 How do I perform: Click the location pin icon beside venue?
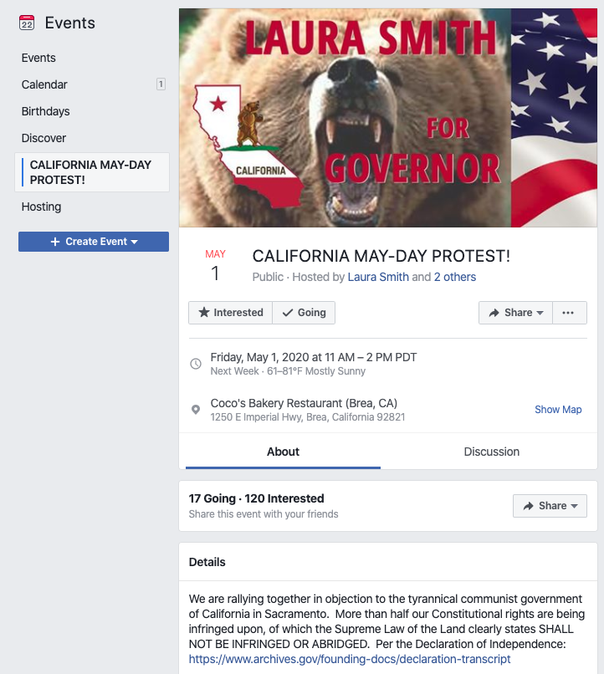[x=196, y=410]
